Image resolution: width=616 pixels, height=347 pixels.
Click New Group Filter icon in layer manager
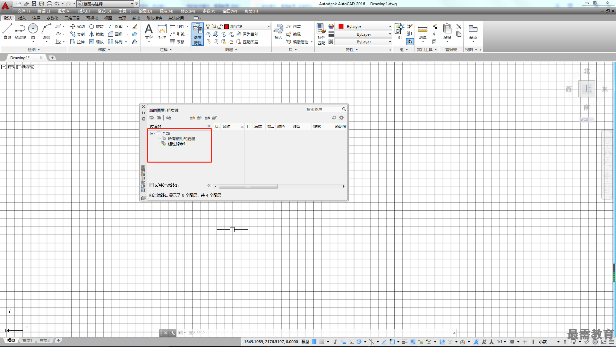(x=159, y=118)
